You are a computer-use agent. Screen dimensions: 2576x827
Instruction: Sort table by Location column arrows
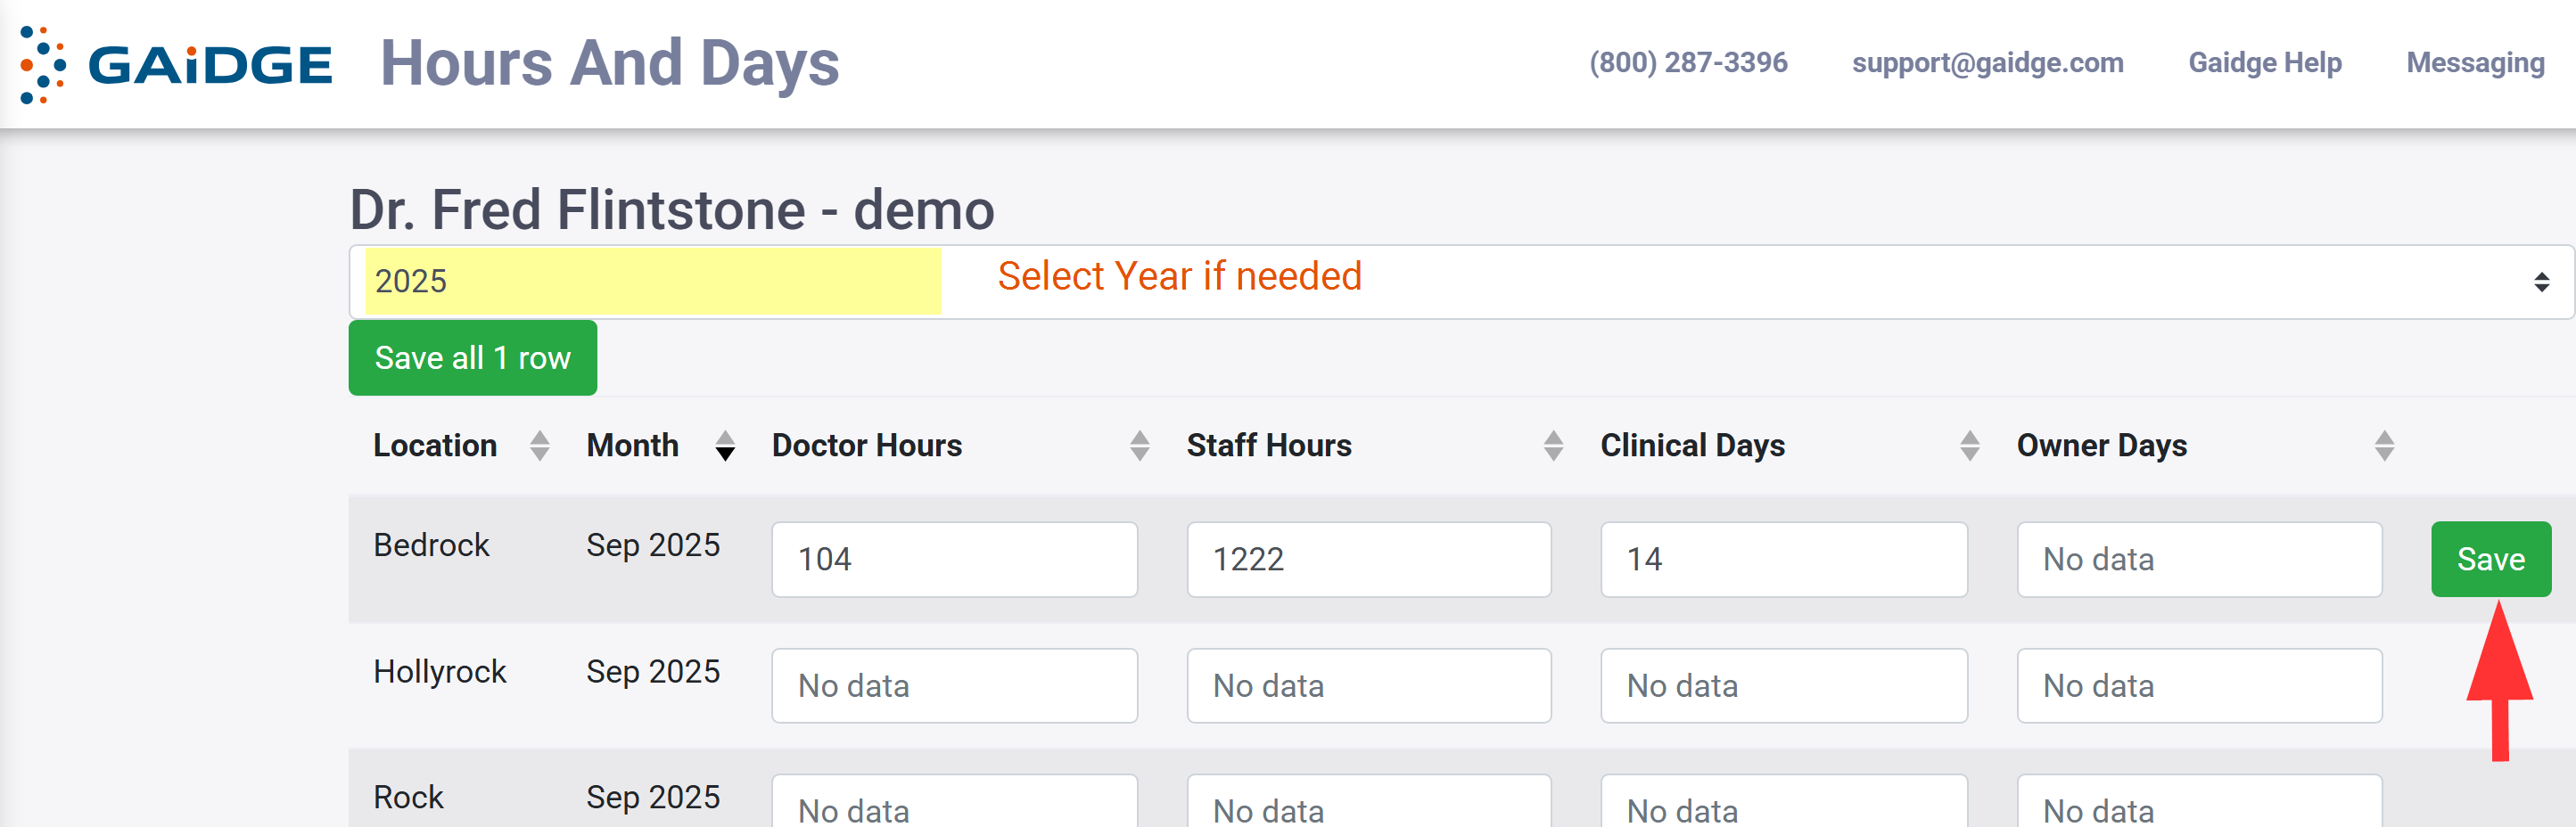[x=539, y=446]
